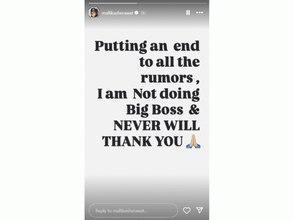The height and width of the screenshot is (220, 294).
Task: Click the story progress bar at top
Action: pos(147,3)
